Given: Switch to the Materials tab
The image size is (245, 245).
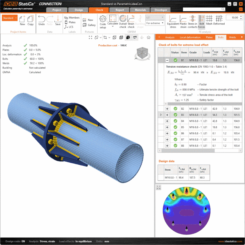Looking at the screenshot, I should (140, 10).
